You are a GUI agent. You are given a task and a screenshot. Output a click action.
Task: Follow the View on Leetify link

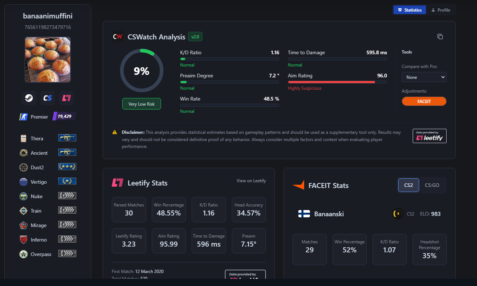click(x=251, y=181)
